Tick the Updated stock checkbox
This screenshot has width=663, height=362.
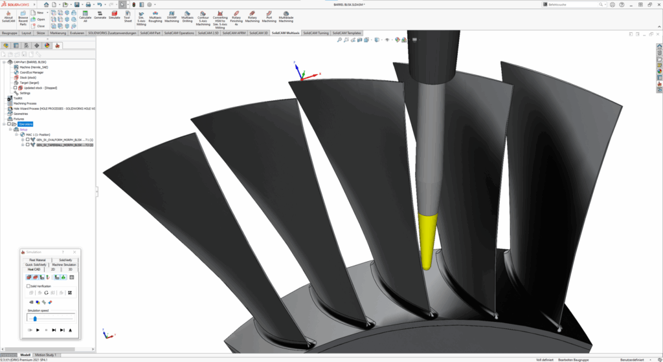coord(16,88)
